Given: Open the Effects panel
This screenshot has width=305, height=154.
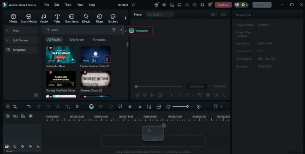Looking at the screenshot, I should coord(86,18).
